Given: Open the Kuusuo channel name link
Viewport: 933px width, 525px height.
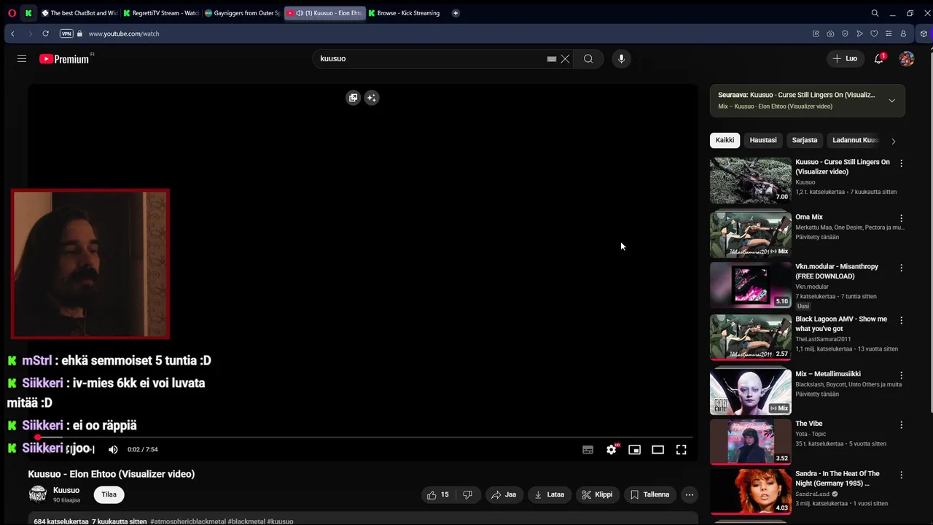Looking at the screenshot, I should [66, 490].
